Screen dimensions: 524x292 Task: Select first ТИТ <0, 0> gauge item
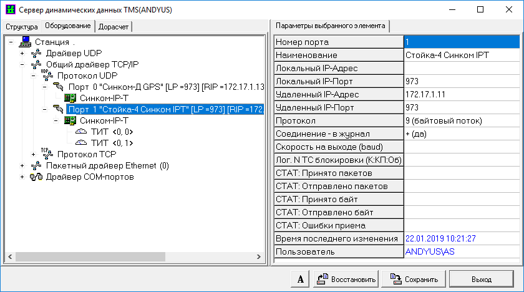click(x=105, y=132)
